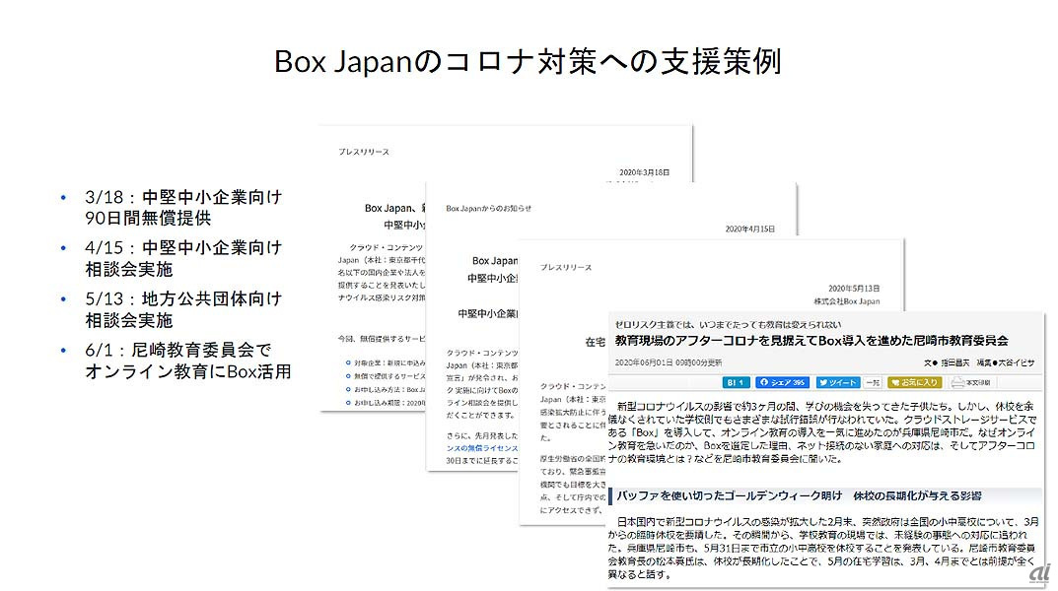Click article paragraph starting 日本国内で新型コロナウイルス
The width and height of the screenshot is (1058, 591).
pyautogui.click(x=821, y=548)
